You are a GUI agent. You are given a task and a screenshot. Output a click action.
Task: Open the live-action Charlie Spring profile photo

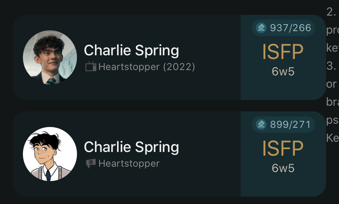[x=50, y=57]
